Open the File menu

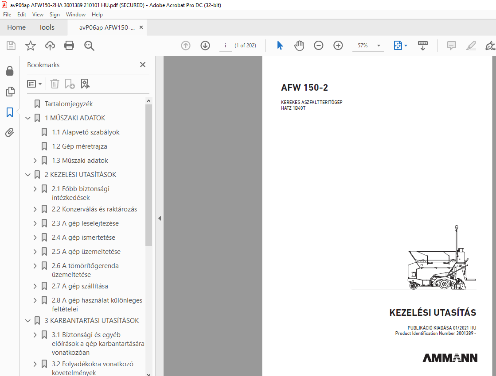click(7, 15)
